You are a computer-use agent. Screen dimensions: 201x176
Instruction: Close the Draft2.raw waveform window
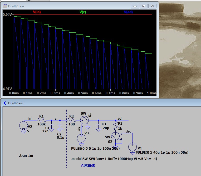tap(152, 6)
